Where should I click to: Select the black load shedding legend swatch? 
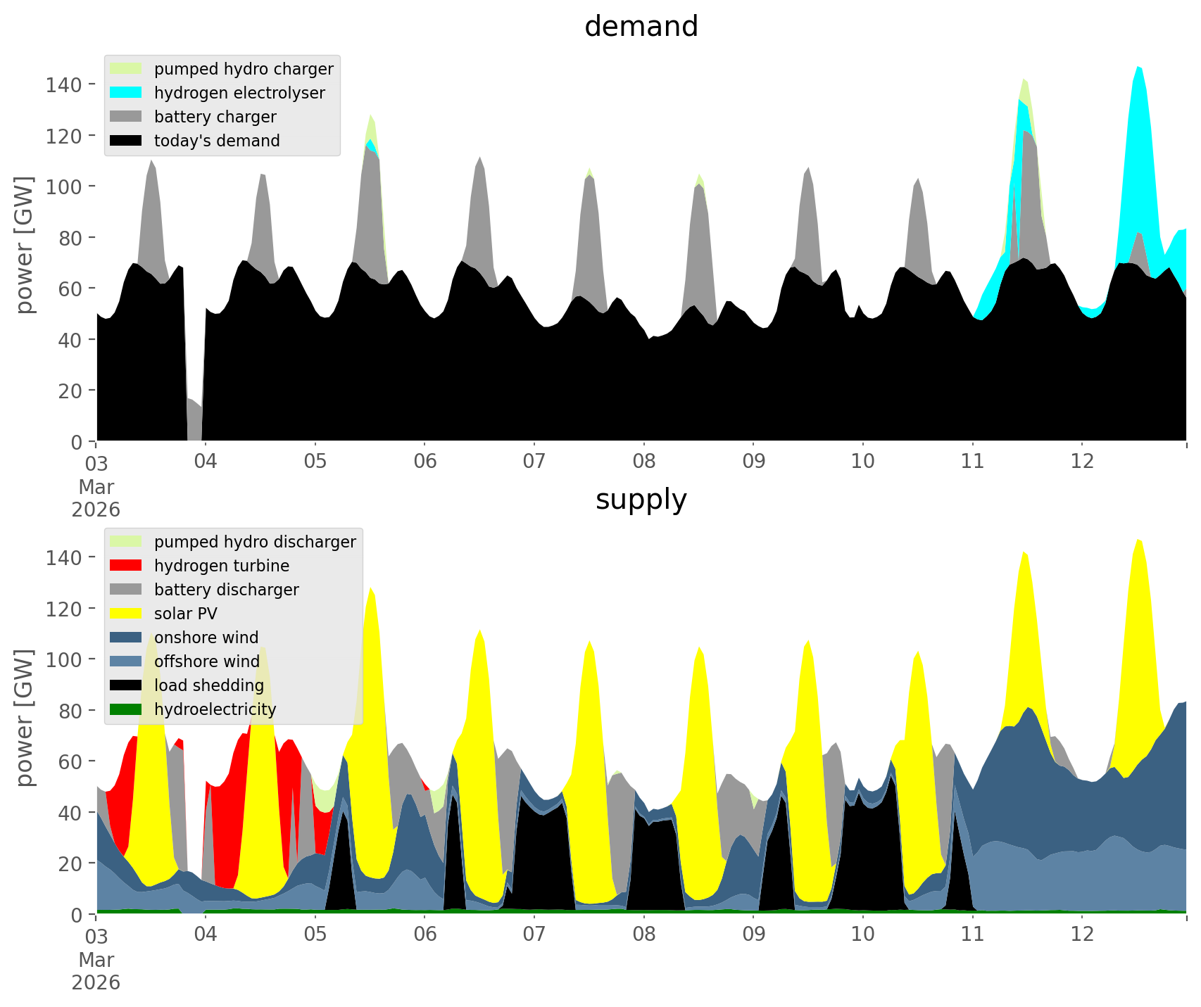tap(126, 685)
